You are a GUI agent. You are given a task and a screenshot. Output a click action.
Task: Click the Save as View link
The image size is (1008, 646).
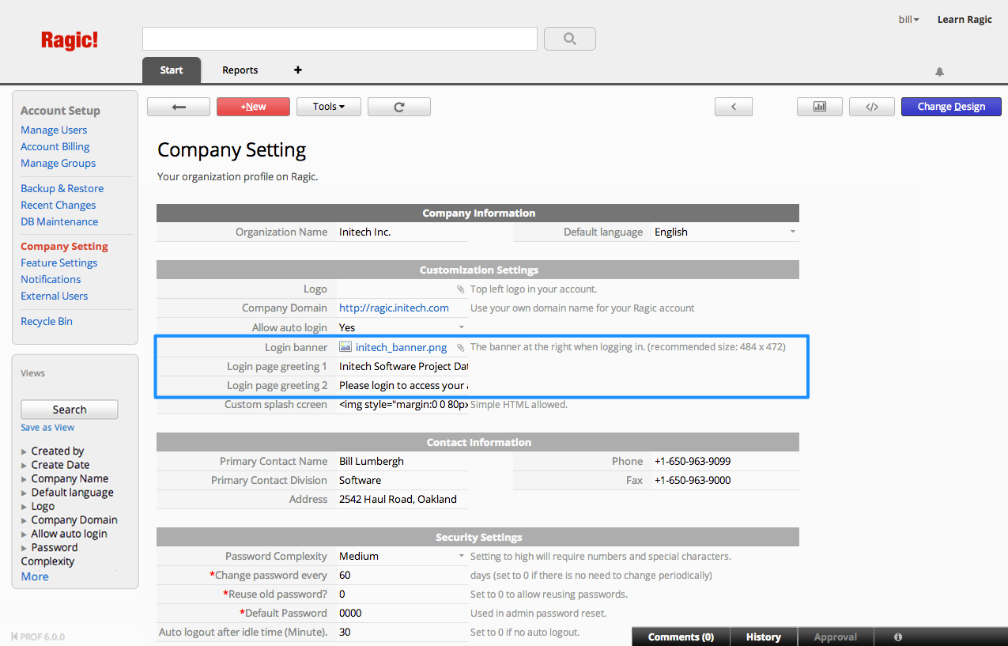point(47,428)
